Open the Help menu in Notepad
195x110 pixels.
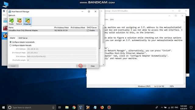pyautogui.click(x=112, y=20)
